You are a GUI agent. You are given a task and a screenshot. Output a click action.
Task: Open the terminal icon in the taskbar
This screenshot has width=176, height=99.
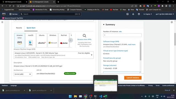click(95, 96)
